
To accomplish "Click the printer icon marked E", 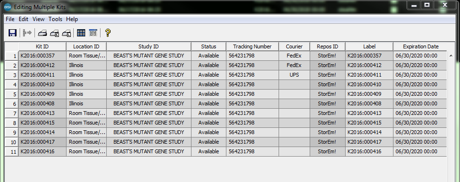I will [55, 33].
